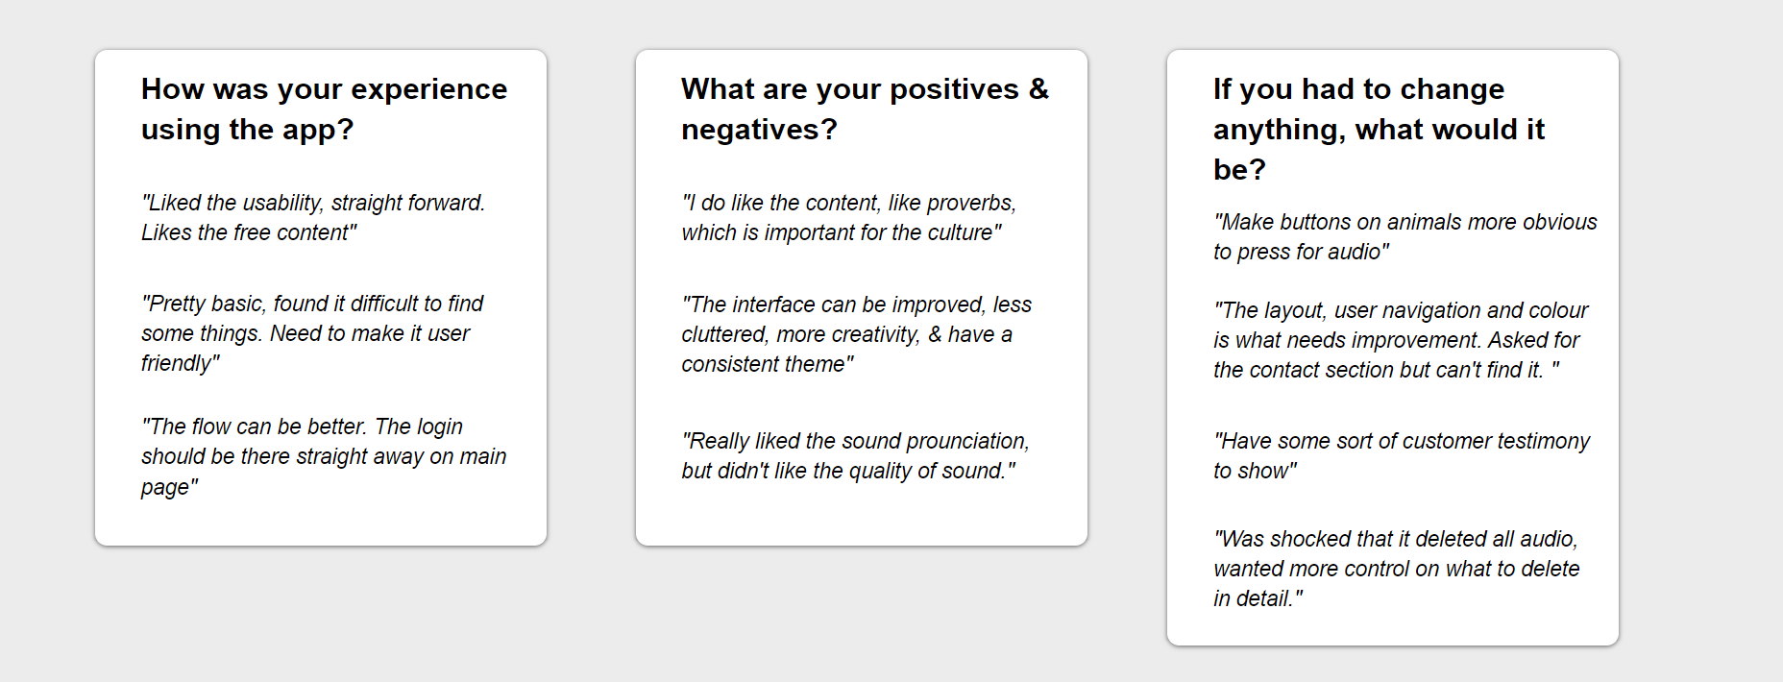Click the 'Liked the usability, straight forward' quote
This screenshot has width=1783, height=682.
click(313, 217)
